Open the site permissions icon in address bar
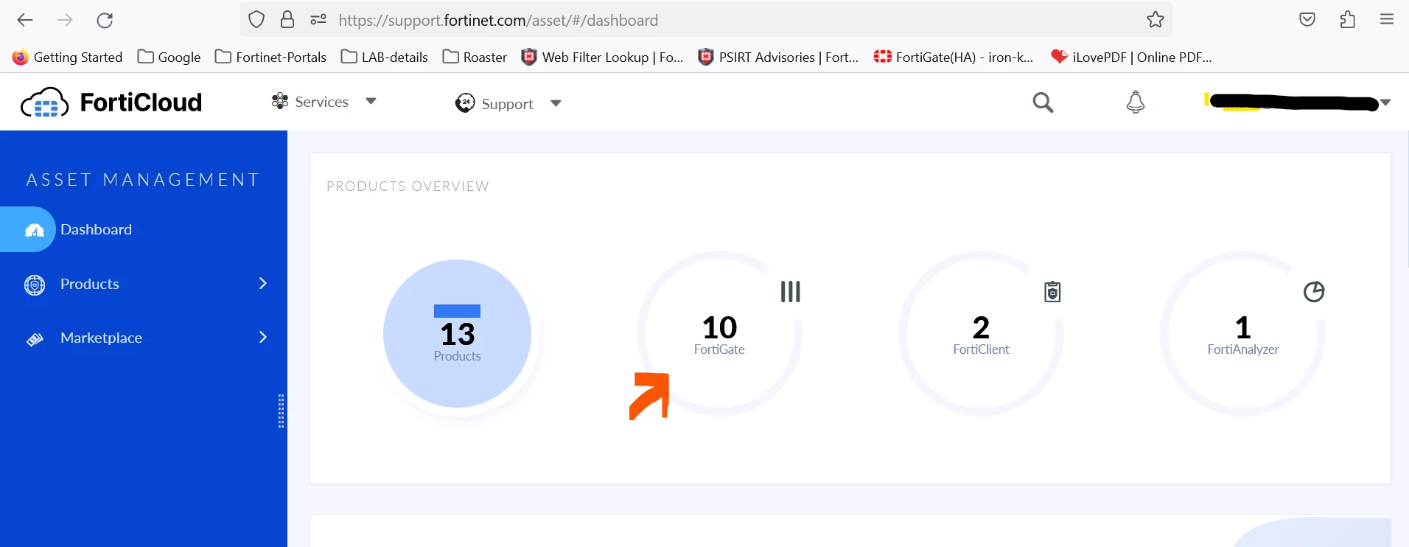This screenshot has width=1409, height=547. [x=318, y=20]
